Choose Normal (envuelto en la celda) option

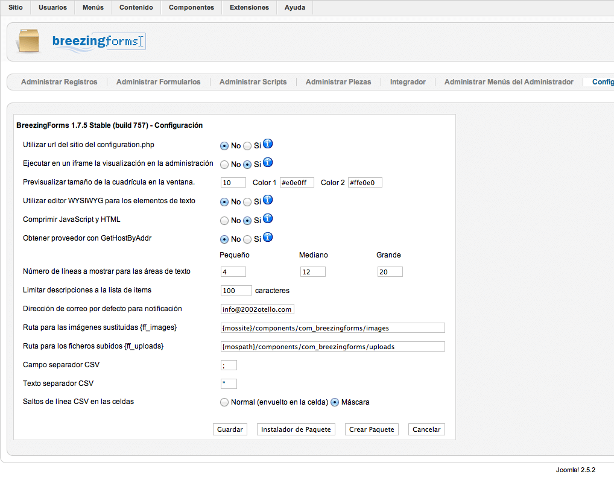tap(224, 402)
